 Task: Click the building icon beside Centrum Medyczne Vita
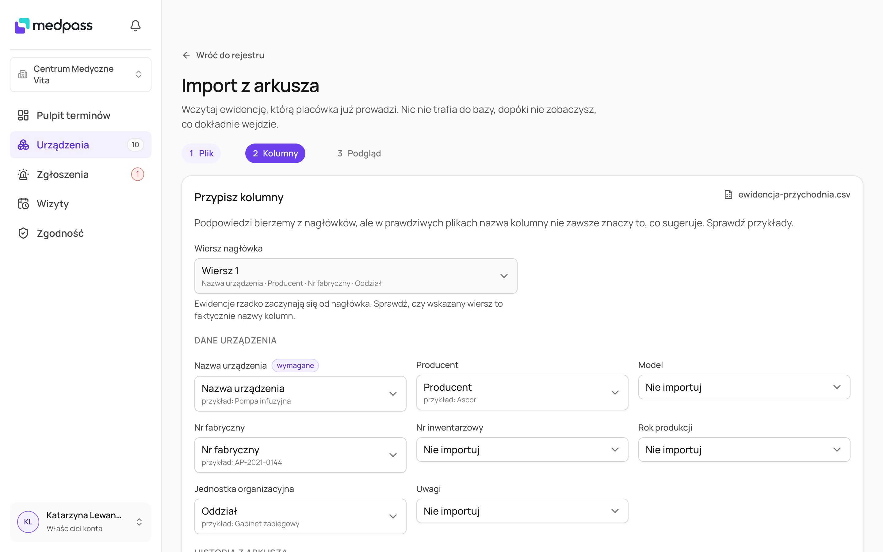click(23, 75)
